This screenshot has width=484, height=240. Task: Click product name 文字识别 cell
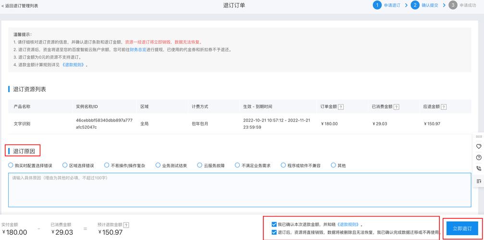tap(22, 124)
